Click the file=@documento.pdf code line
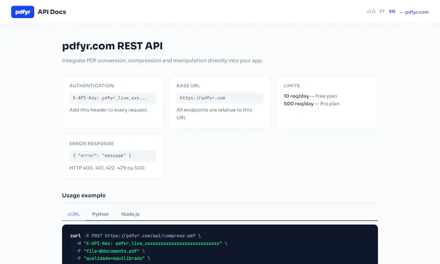This screenshot has height=264, width=440. [x=110, y=251]
